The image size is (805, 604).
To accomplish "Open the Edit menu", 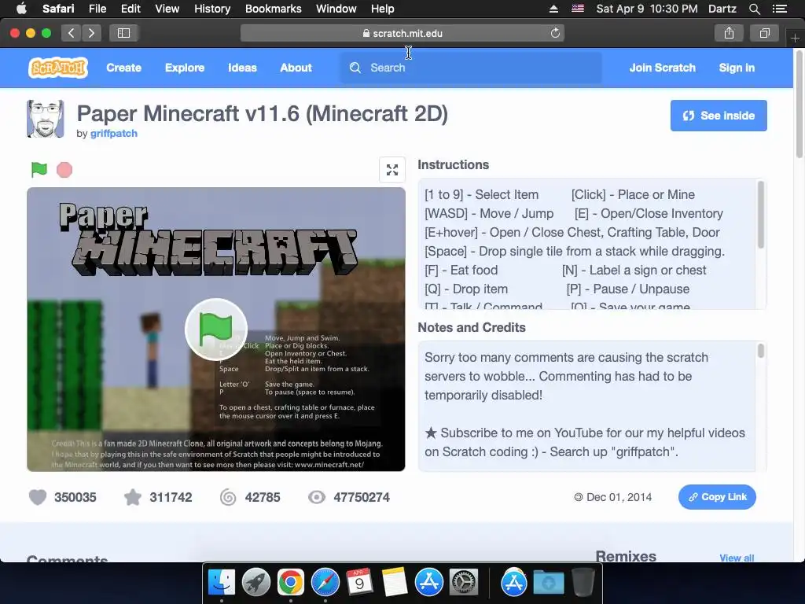I will pyautogui.click(x=130, y=9).
